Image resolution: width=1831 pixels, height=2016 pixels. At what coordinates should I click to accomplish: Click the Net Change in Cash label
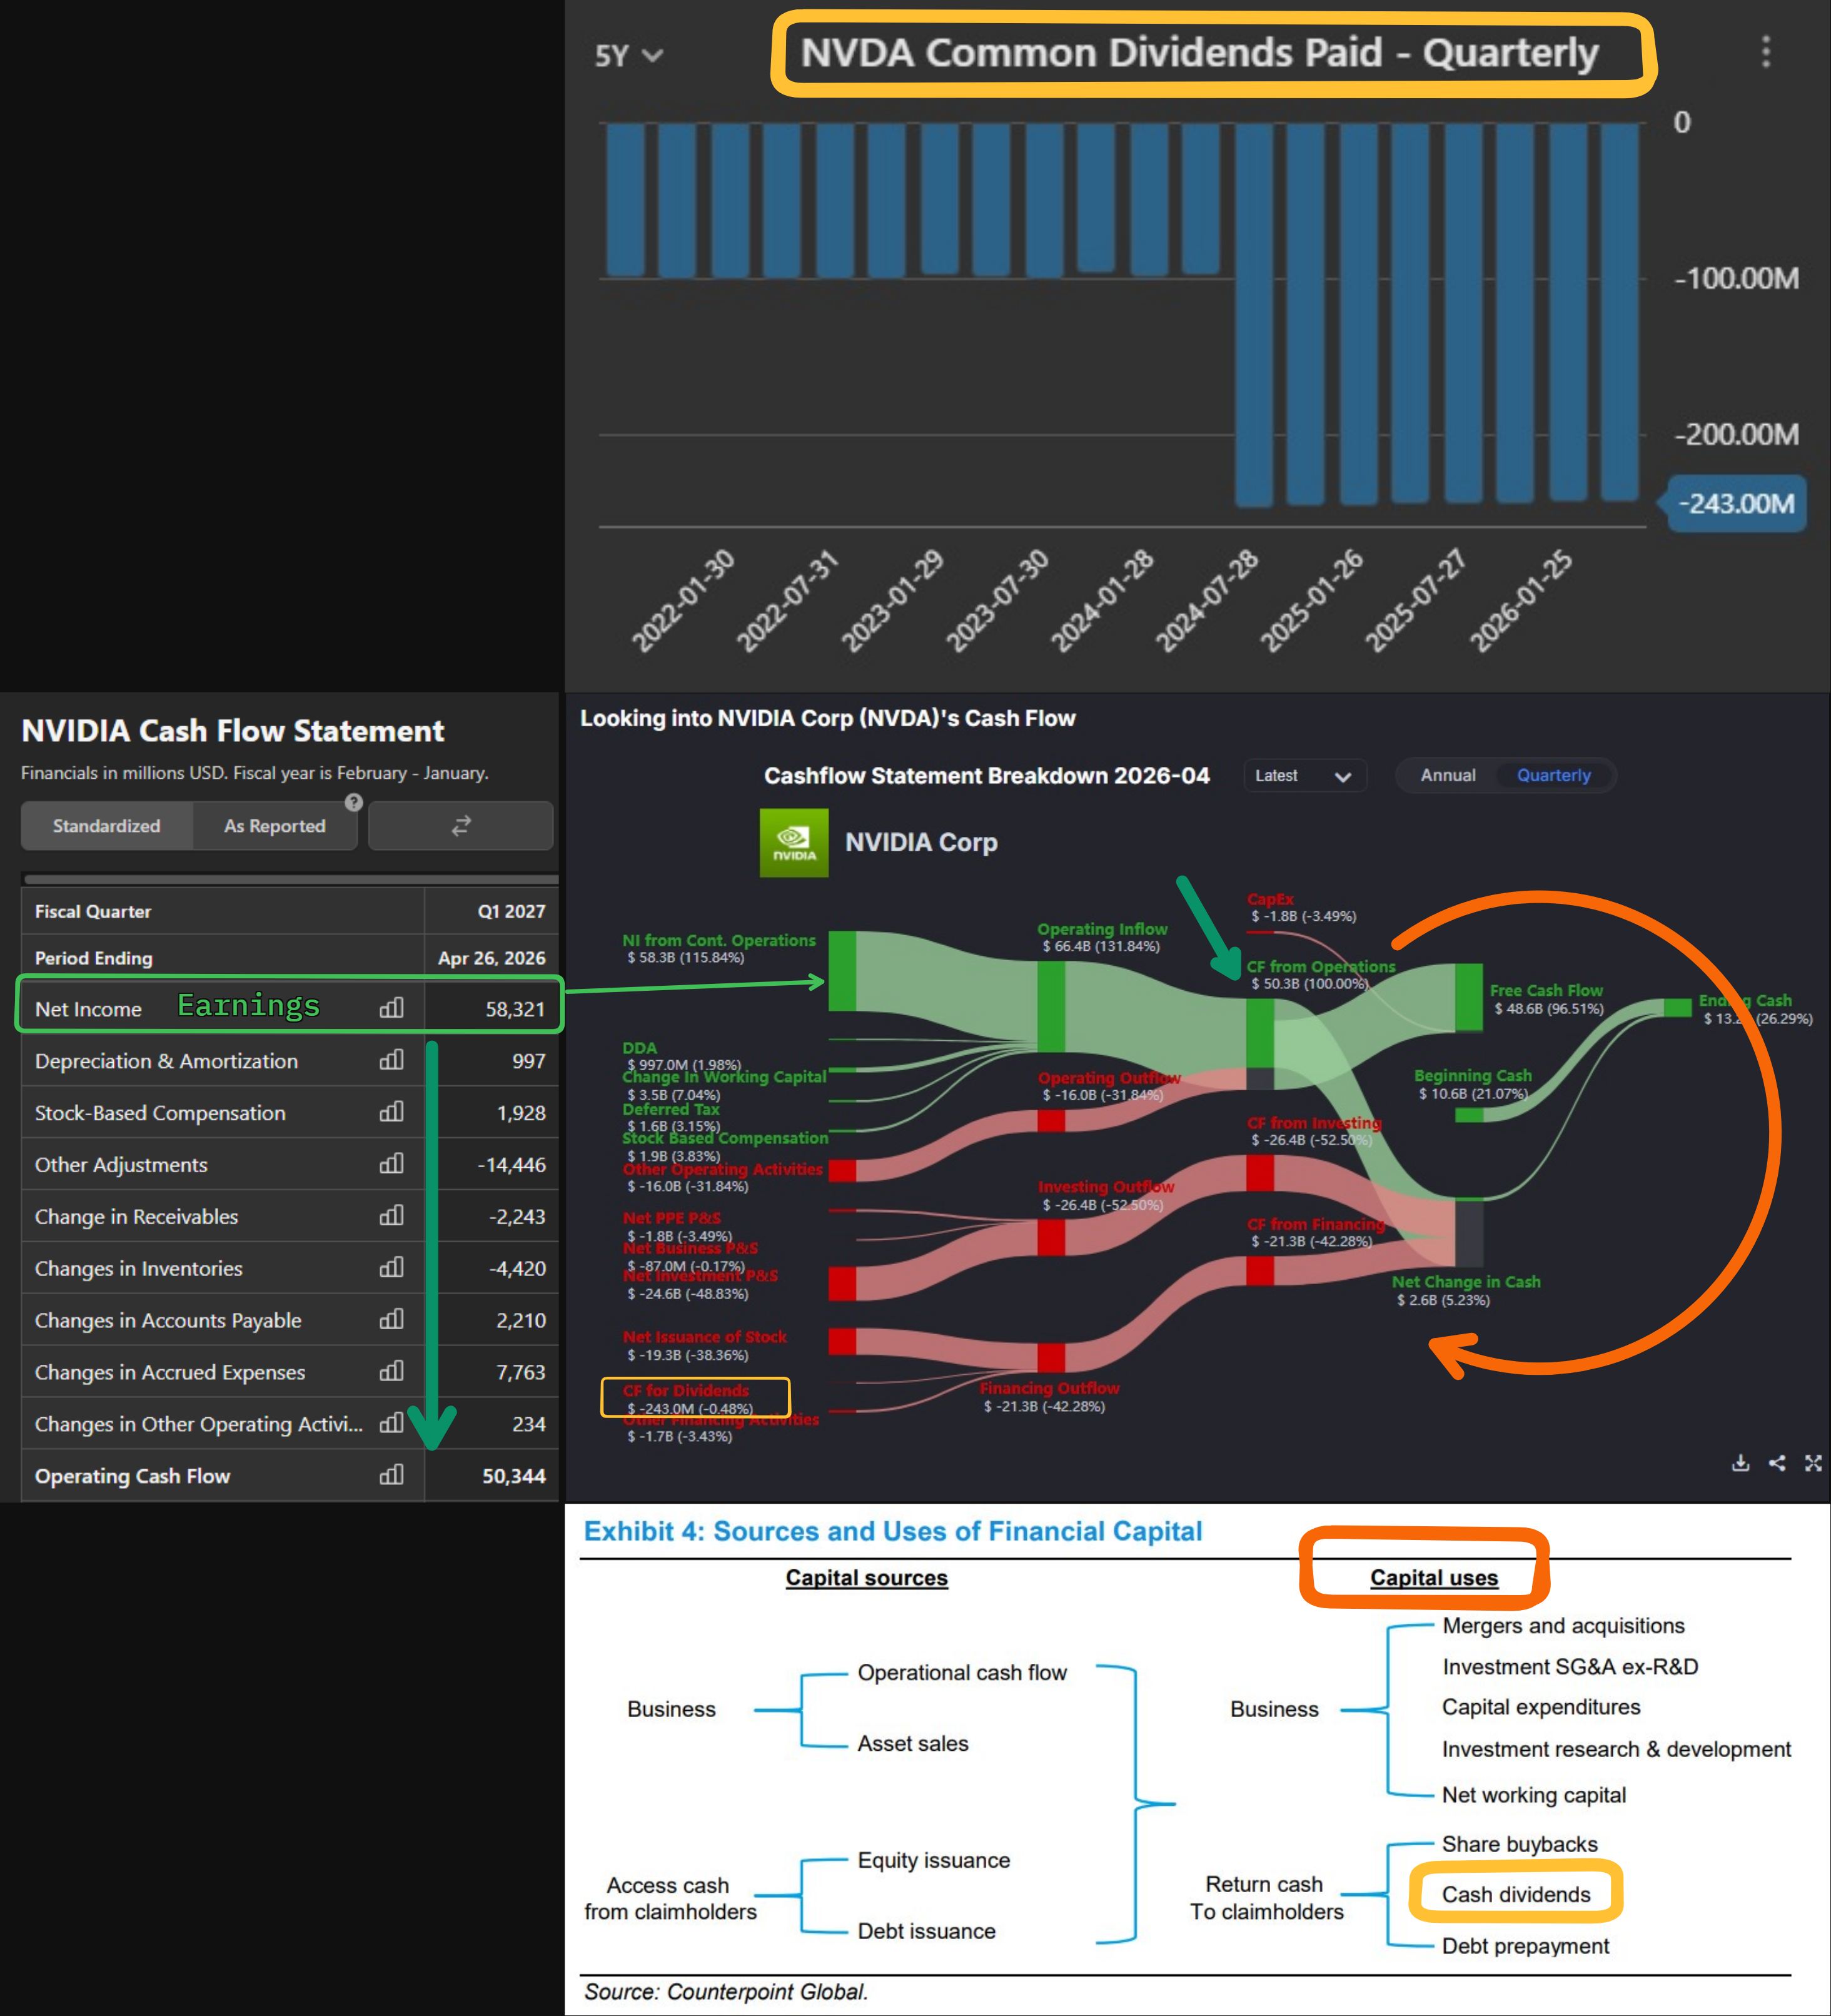tap(1466, 1282)
